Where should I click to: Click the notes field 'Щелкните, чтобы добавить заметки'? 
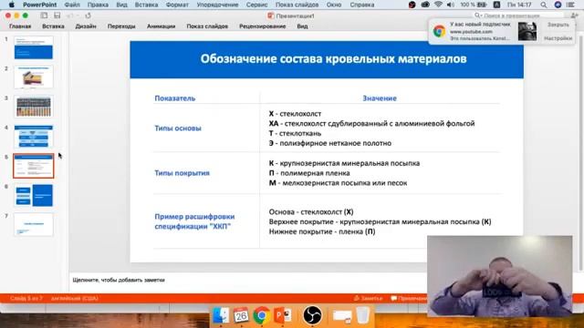(x=119, y=280)
